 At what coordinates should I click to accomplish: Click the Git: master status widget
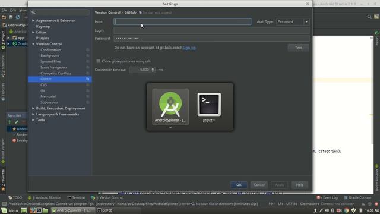309,204
